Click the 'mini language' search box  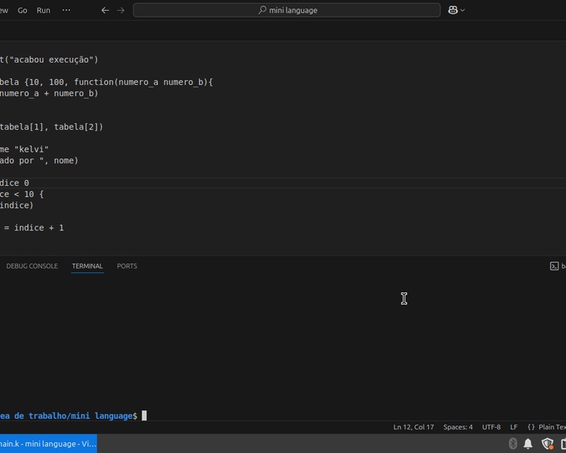(286, 10)
